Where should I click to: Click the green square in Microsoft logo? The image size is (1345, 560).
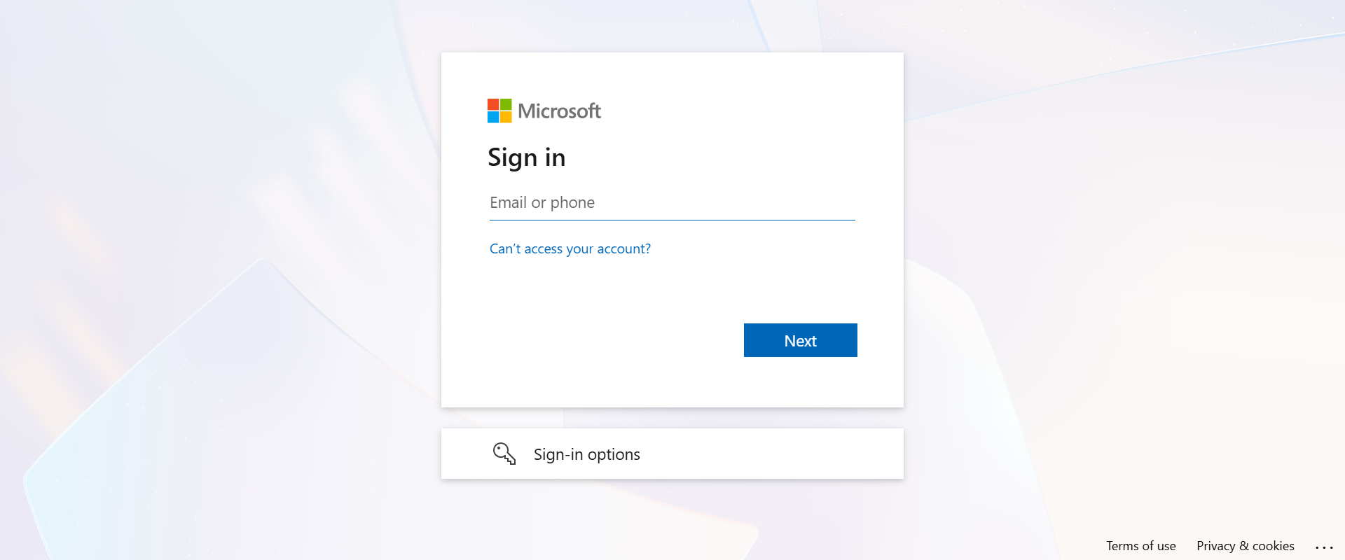pos(506,104)
